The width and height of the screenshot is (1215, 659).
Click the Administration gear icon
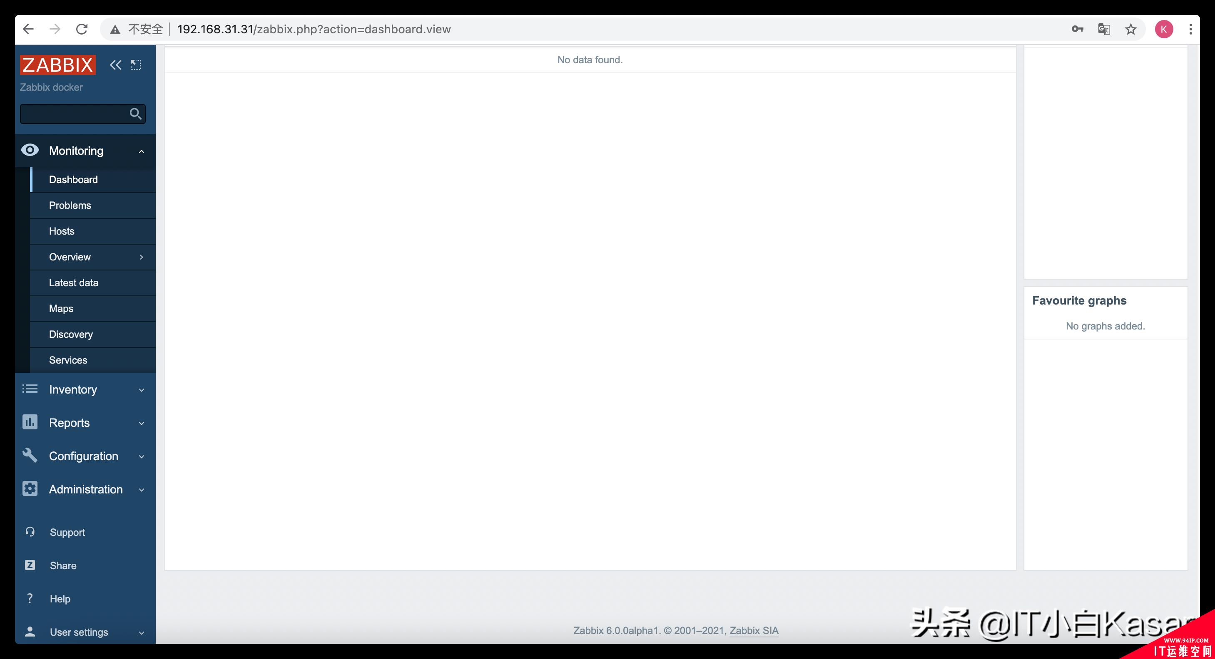[29, 489]
